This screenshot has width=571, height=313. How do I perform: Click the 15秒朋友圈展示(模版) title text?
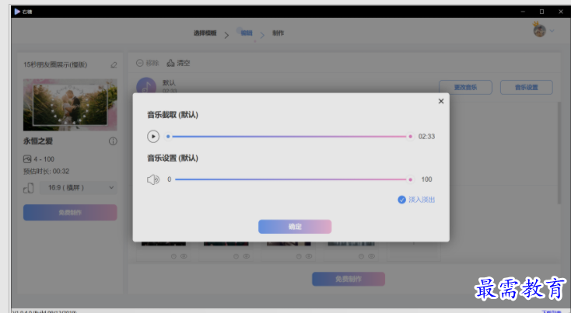click(55, 64)
